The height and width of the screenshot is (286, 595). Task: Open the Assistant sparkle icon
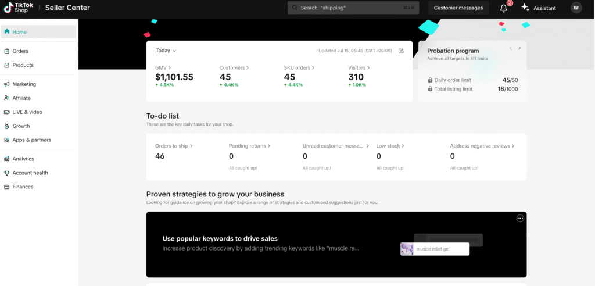525,8
